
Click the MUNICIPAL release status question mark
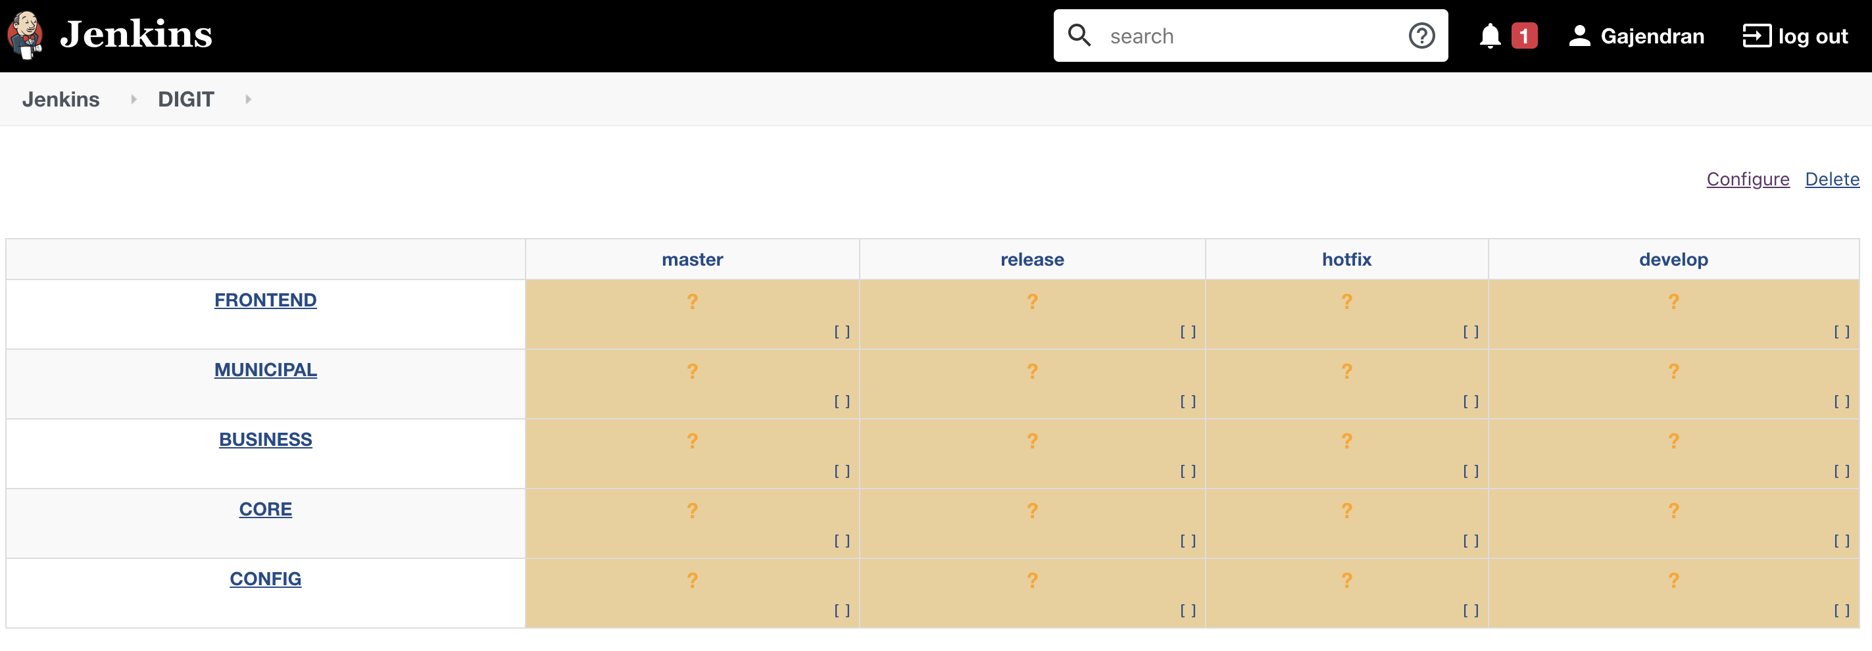pos(1033,371)
